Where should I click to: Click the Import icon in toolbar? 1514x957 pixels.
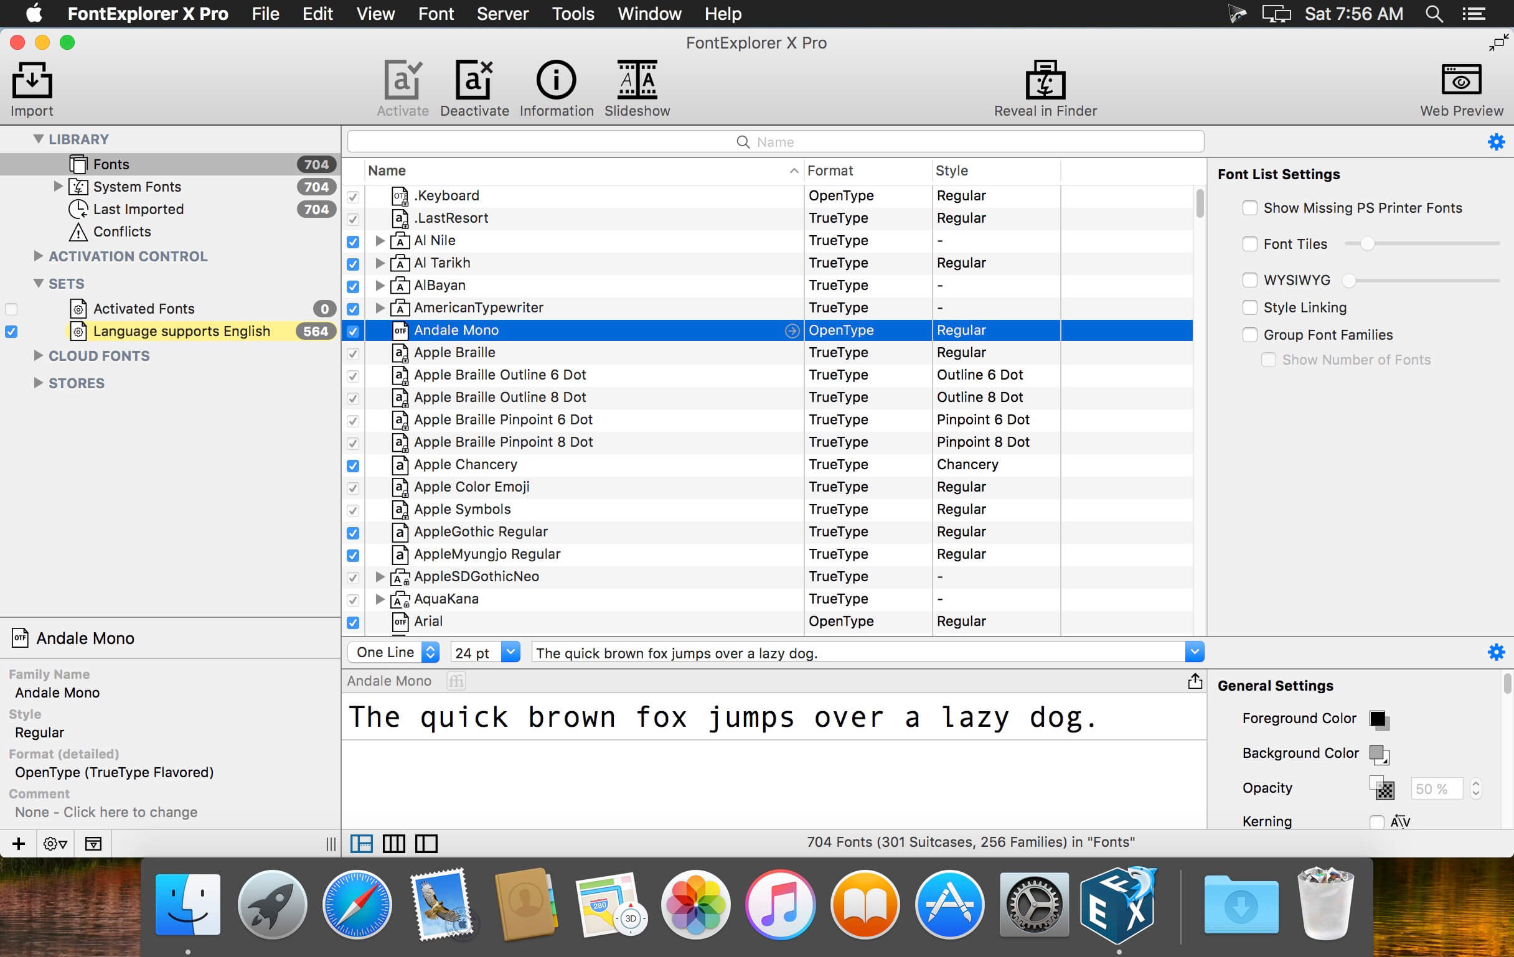pos(31,88)
